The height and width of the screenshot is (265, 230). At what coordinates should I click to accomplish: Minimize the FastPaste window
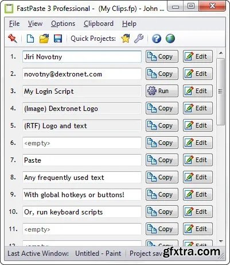[x=176, y=6]
